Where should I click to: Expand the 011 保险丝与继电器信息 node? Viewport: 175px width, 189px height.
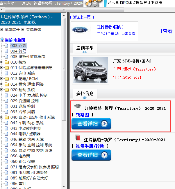point(1,68)
